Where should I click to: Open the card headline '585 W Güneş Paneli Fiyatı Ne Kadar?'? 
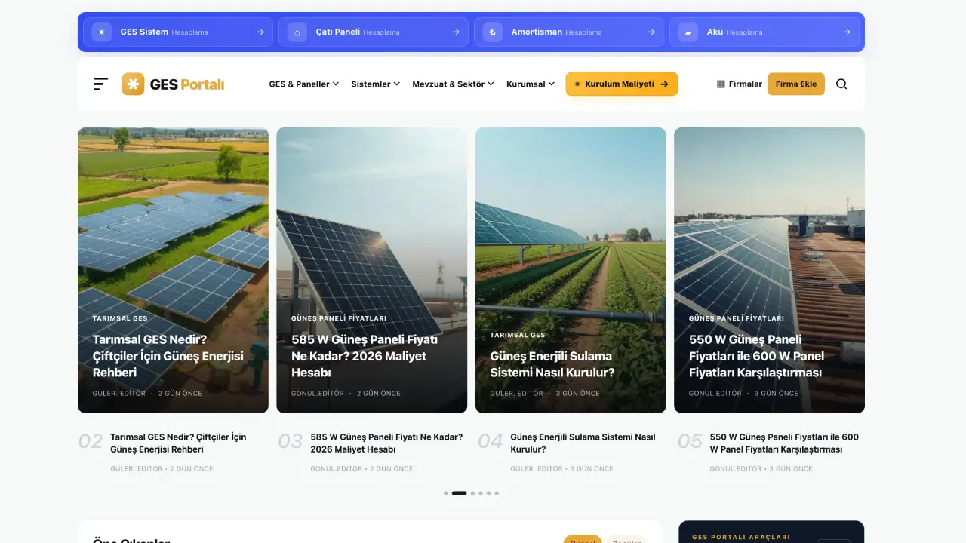(x=365, y=356)
